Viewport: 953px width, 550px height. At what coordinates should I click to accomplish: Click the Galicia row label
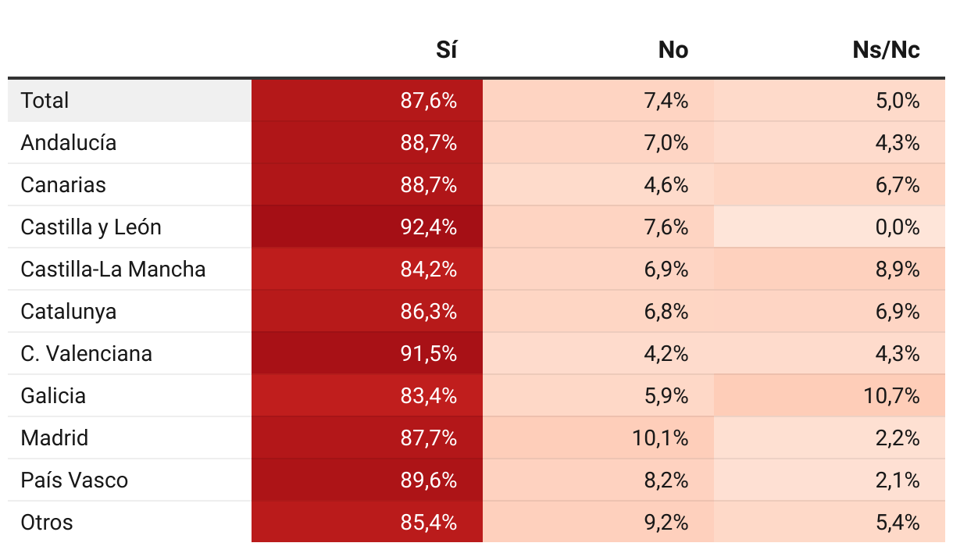point(53,395)
